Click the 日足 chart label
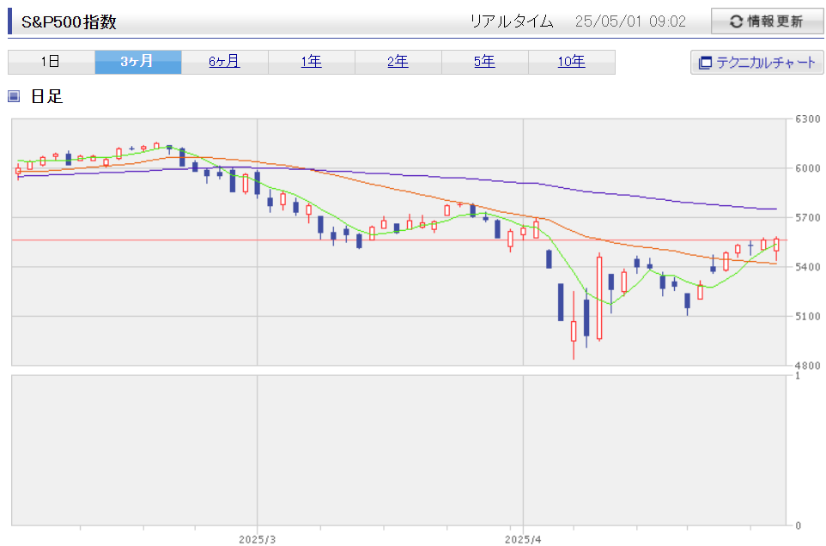Image resolution: width=826 pixels, height=546 pixels. [47, 96]
